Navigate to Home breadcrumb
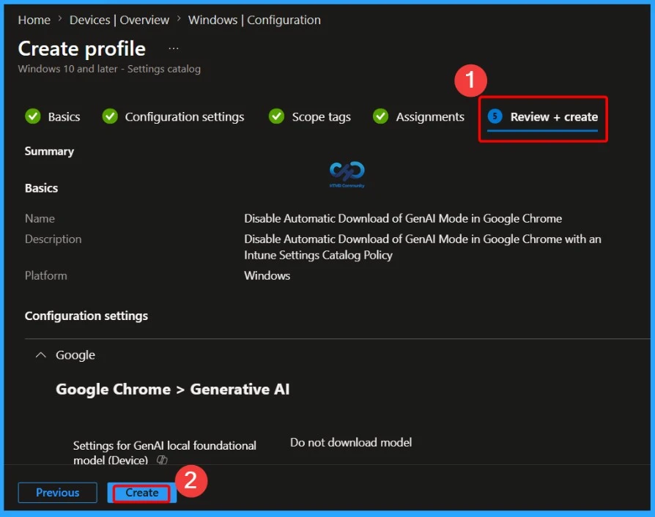This screenshot has width=655, height=517. [34, 20]
